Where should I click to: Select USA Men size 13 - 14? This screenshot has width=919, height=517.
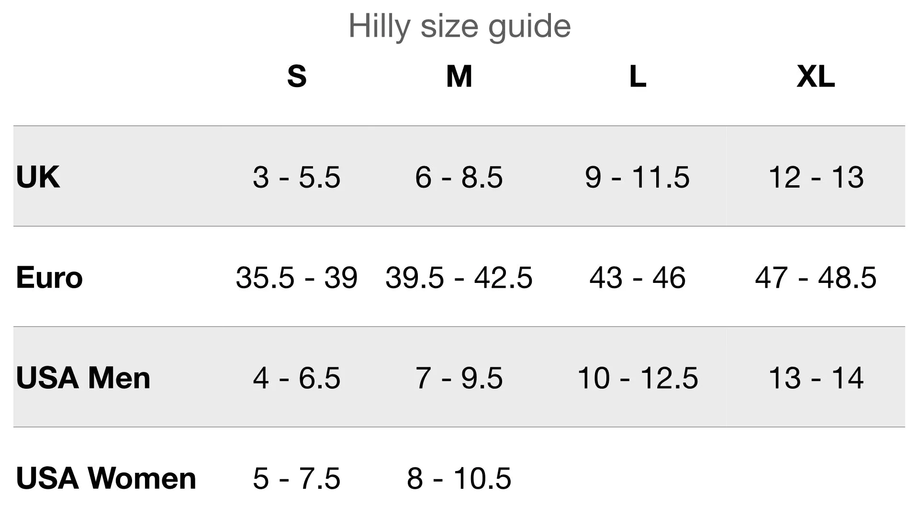click(x=816, y=378)
